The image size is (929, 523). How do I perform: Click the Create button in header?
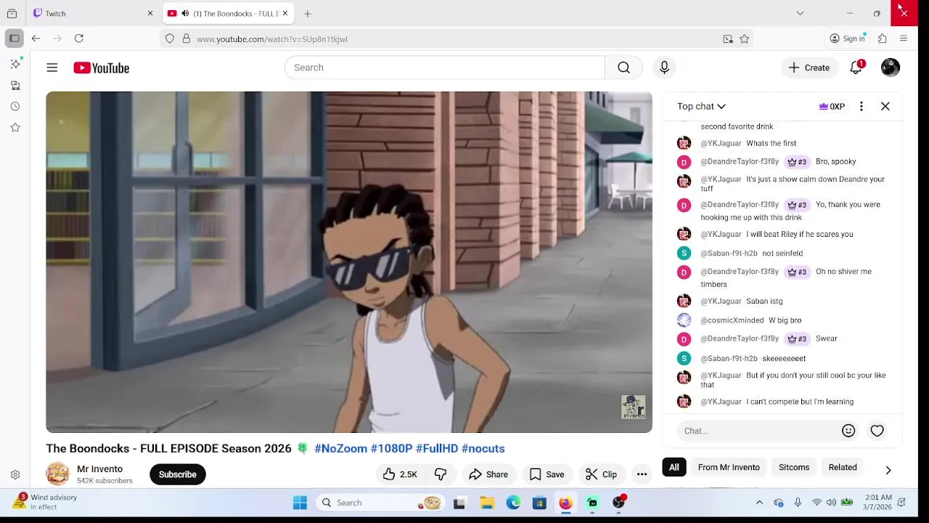(x=809, y=68)
